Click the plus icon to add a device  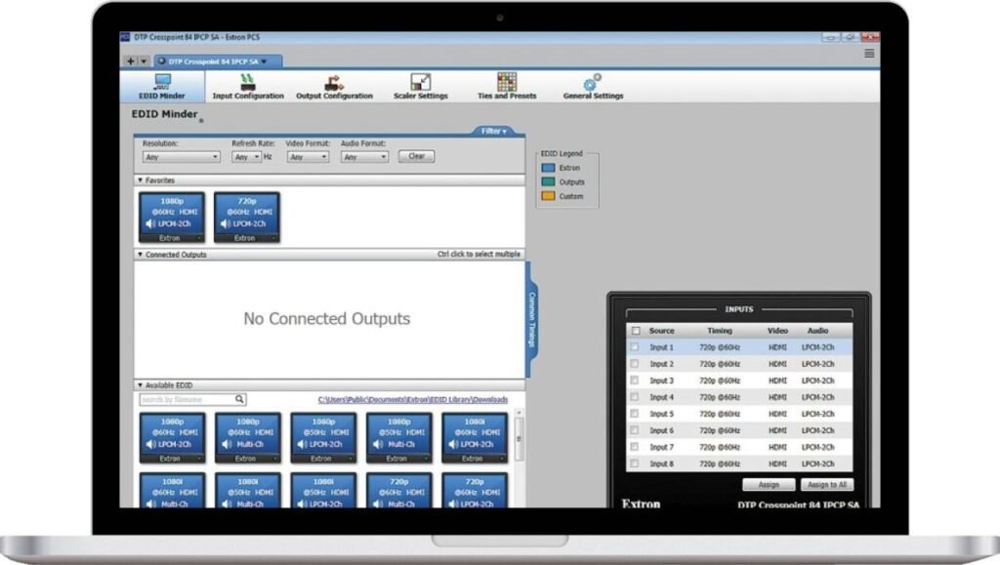coord(131,61)
